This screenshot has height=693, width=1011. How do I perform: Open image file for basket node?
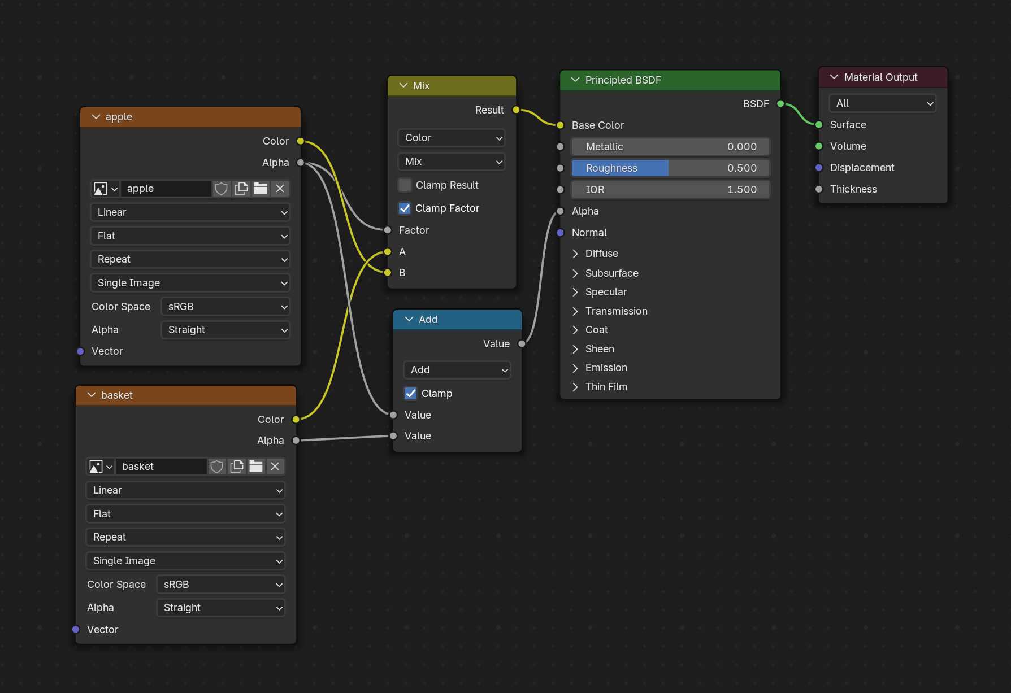pyautogui.click(x=256, y=467)
